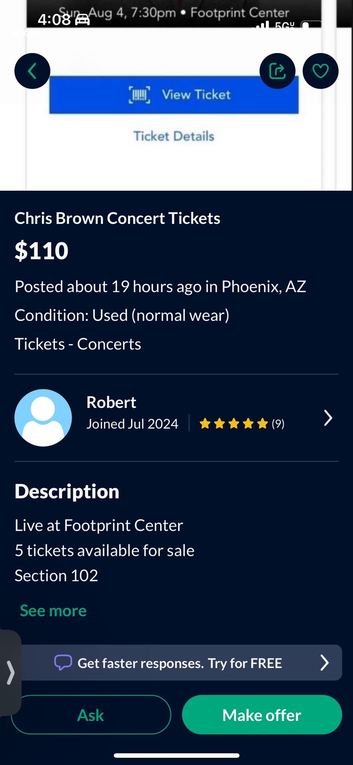Tap the seller name Robert
Viewport: 353px width, 765px height.
click(x=111, y=402)
